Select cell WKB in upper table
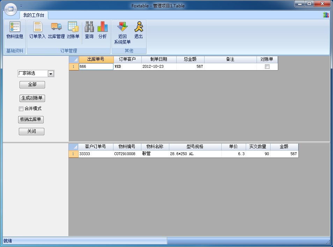This screenshot has height=247, width=333. pyautogui.click(x=127, y=66)
